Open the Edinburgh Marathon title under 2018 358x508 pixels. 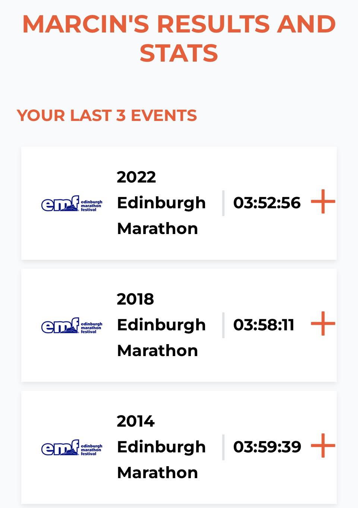pos(161,337)
